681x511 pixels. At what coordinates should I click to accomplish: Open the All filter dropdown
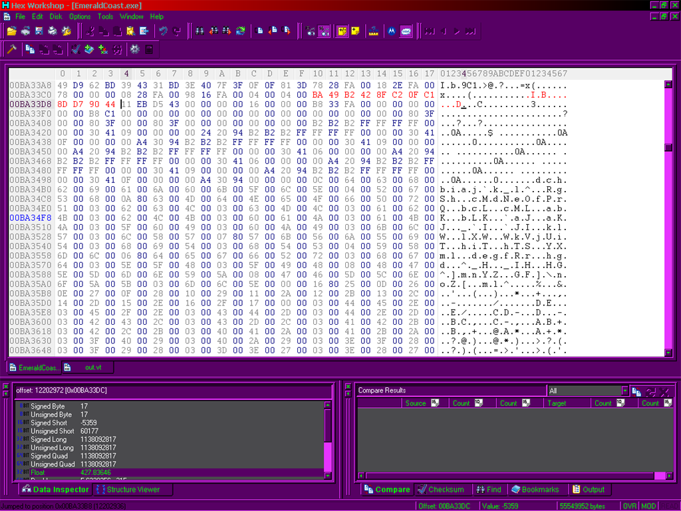[x=624, y=391]
